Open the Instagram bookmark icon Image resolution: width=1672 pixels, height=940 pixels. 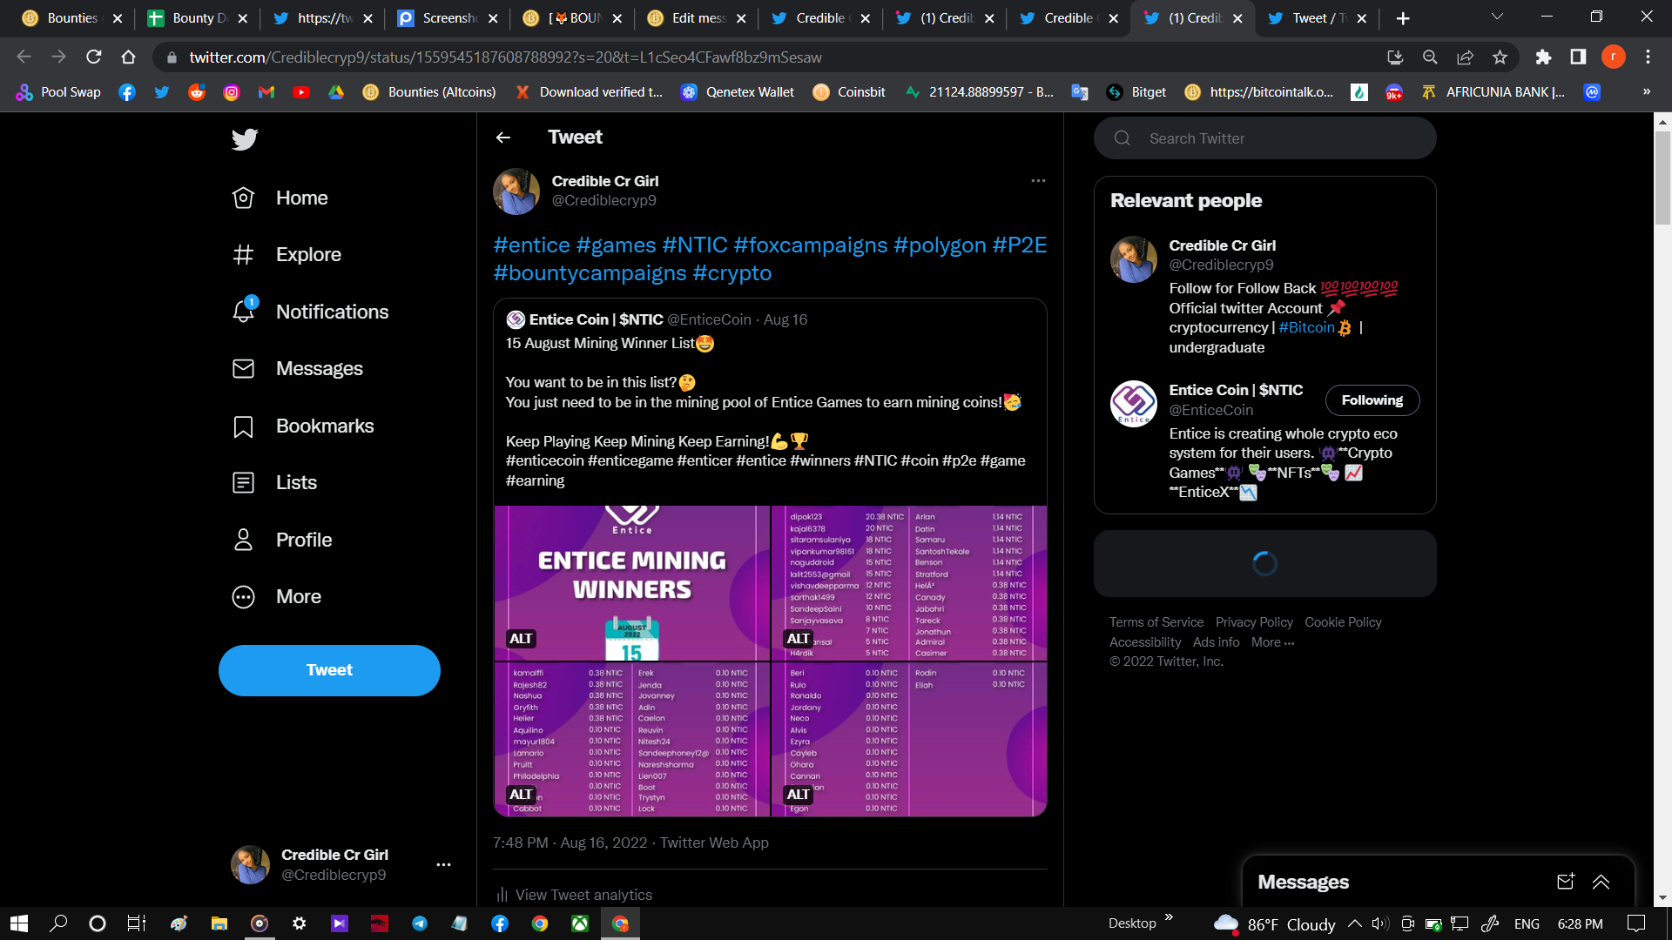[x=232, y=92]
